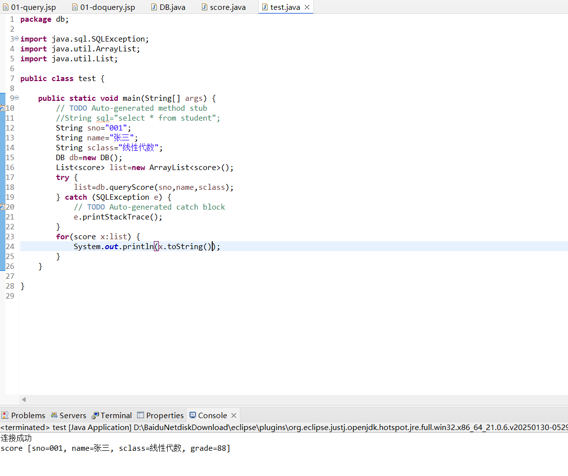Click 'e.printStackTrace()' on line 21
Viewport: 568px width, 476px height.
tap(116, 217)
